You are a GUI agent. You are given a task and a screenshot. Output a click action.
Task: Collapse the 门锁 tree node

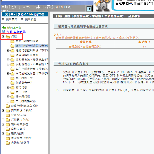pyautogui.click(x=3, y=37)
